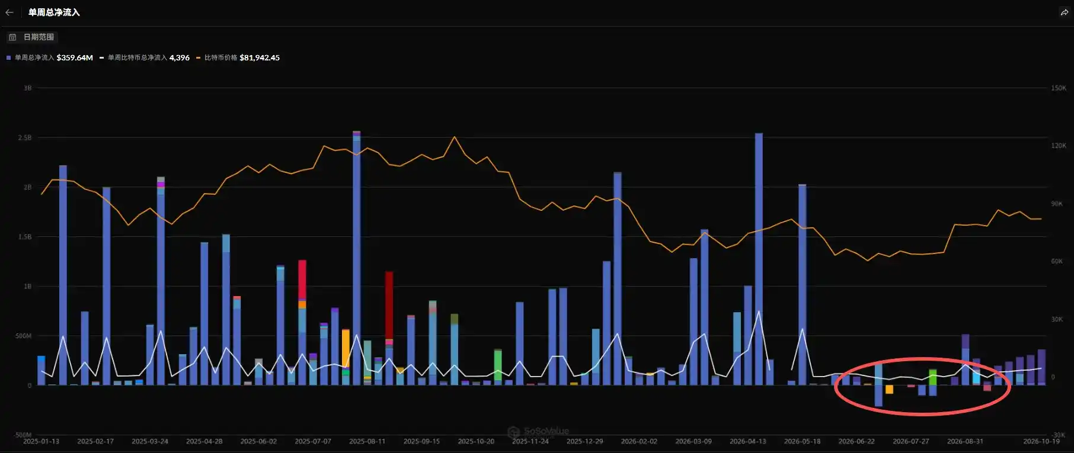Image resolution: width=1074 pixels, height=453 pixels.
Task: Select the 2025-03-24 x-axis date label
Action: (150, 442)
